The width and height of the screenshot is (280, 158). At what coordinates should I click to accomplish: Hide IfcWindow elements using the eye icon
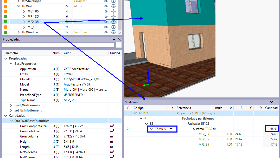pos(106,32)
